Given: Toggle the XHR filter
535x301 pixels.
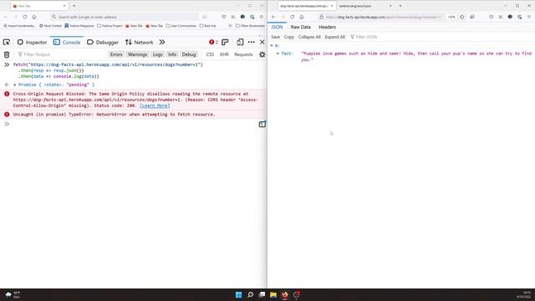Looking at the screenshot, I should (x=224, y=54).
